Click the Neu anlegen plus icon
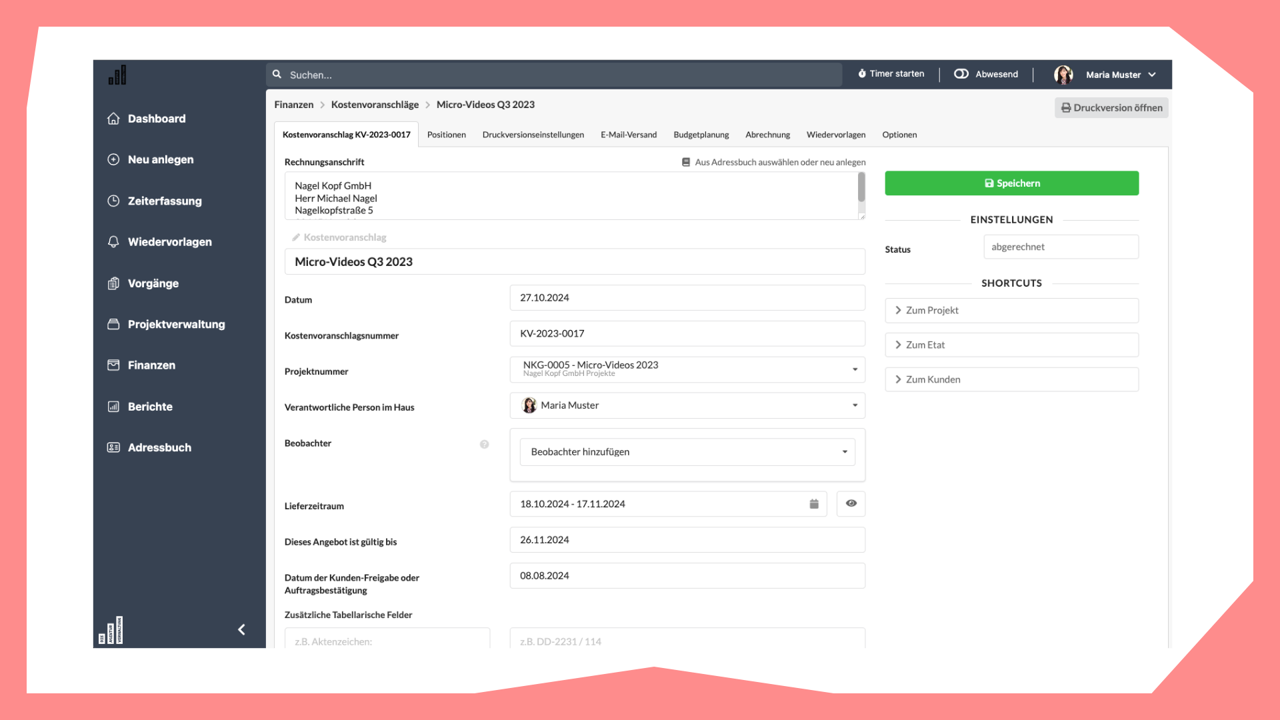 tap(114, 159)
